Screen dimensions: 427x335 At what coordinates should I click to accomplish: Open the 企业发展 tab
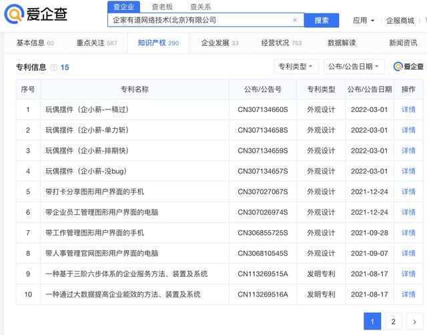pos(220,43)
